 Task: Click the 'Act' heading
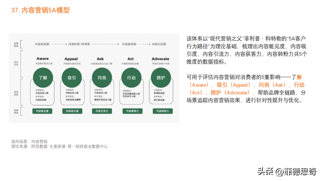tap(130, 59)
